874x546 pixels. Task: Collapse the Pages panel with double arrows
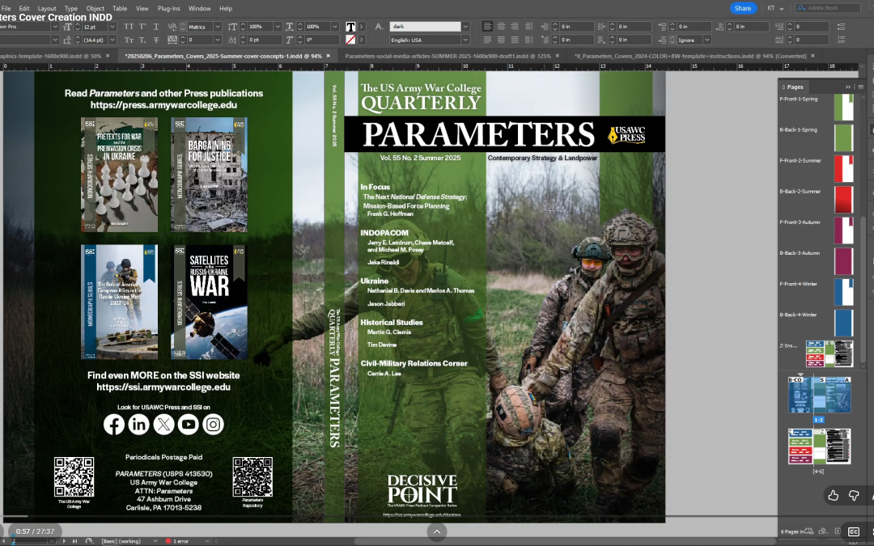(x=848, y=87)
